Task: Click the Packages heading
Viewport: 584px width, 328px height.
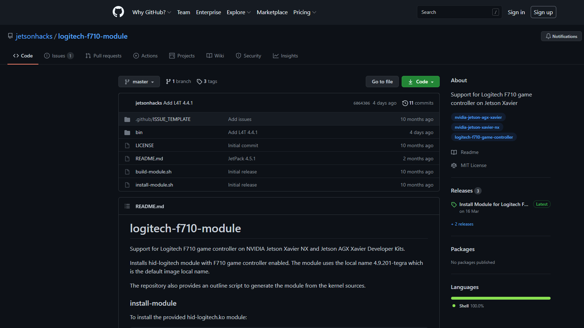Action: [463, 249]
